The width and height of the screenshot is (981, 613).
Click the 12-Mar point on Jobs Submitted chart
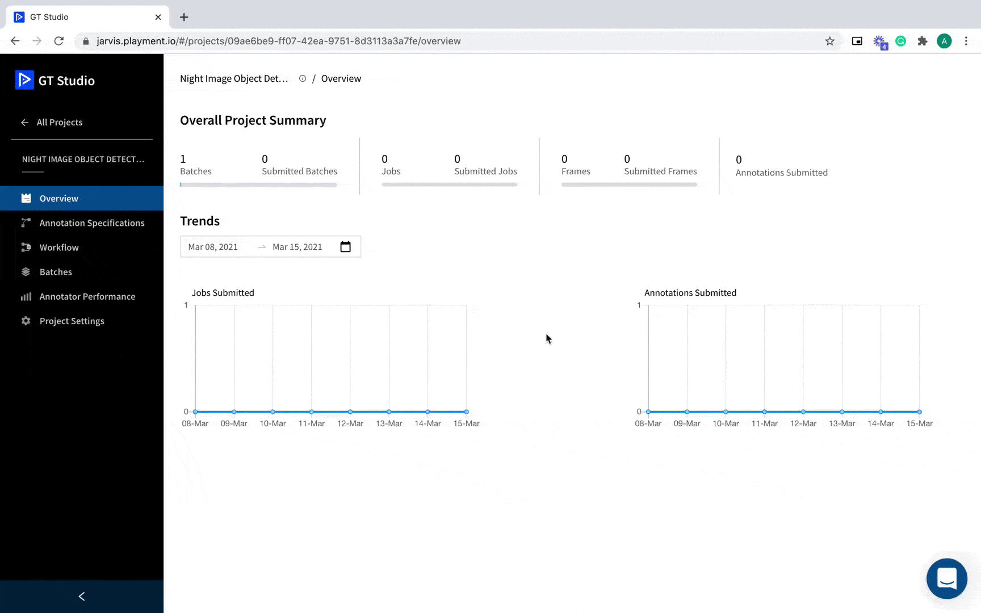pos(350,412)
